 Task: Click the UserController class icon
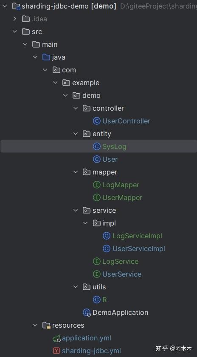[x=96, y=121]
